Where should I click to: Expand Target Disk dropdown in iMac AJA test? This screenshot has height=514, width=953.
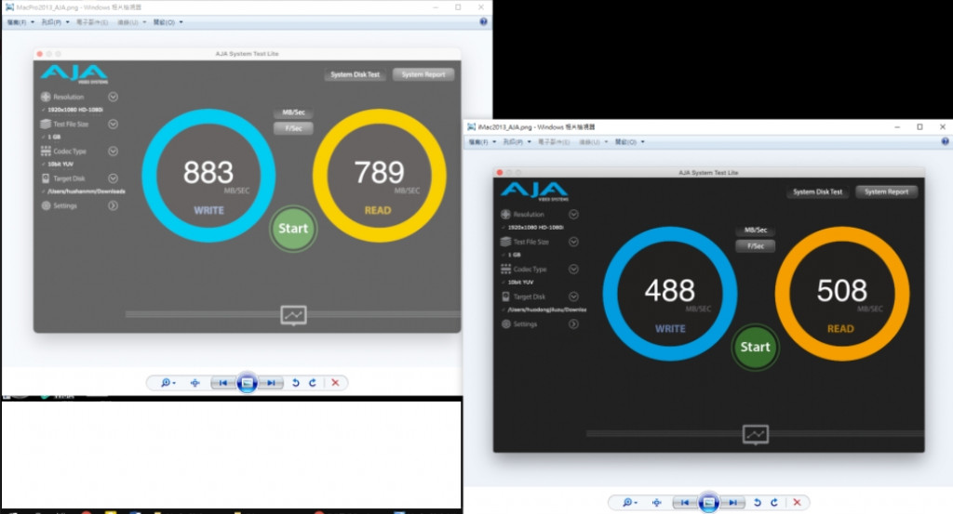[x=573, y=297]
